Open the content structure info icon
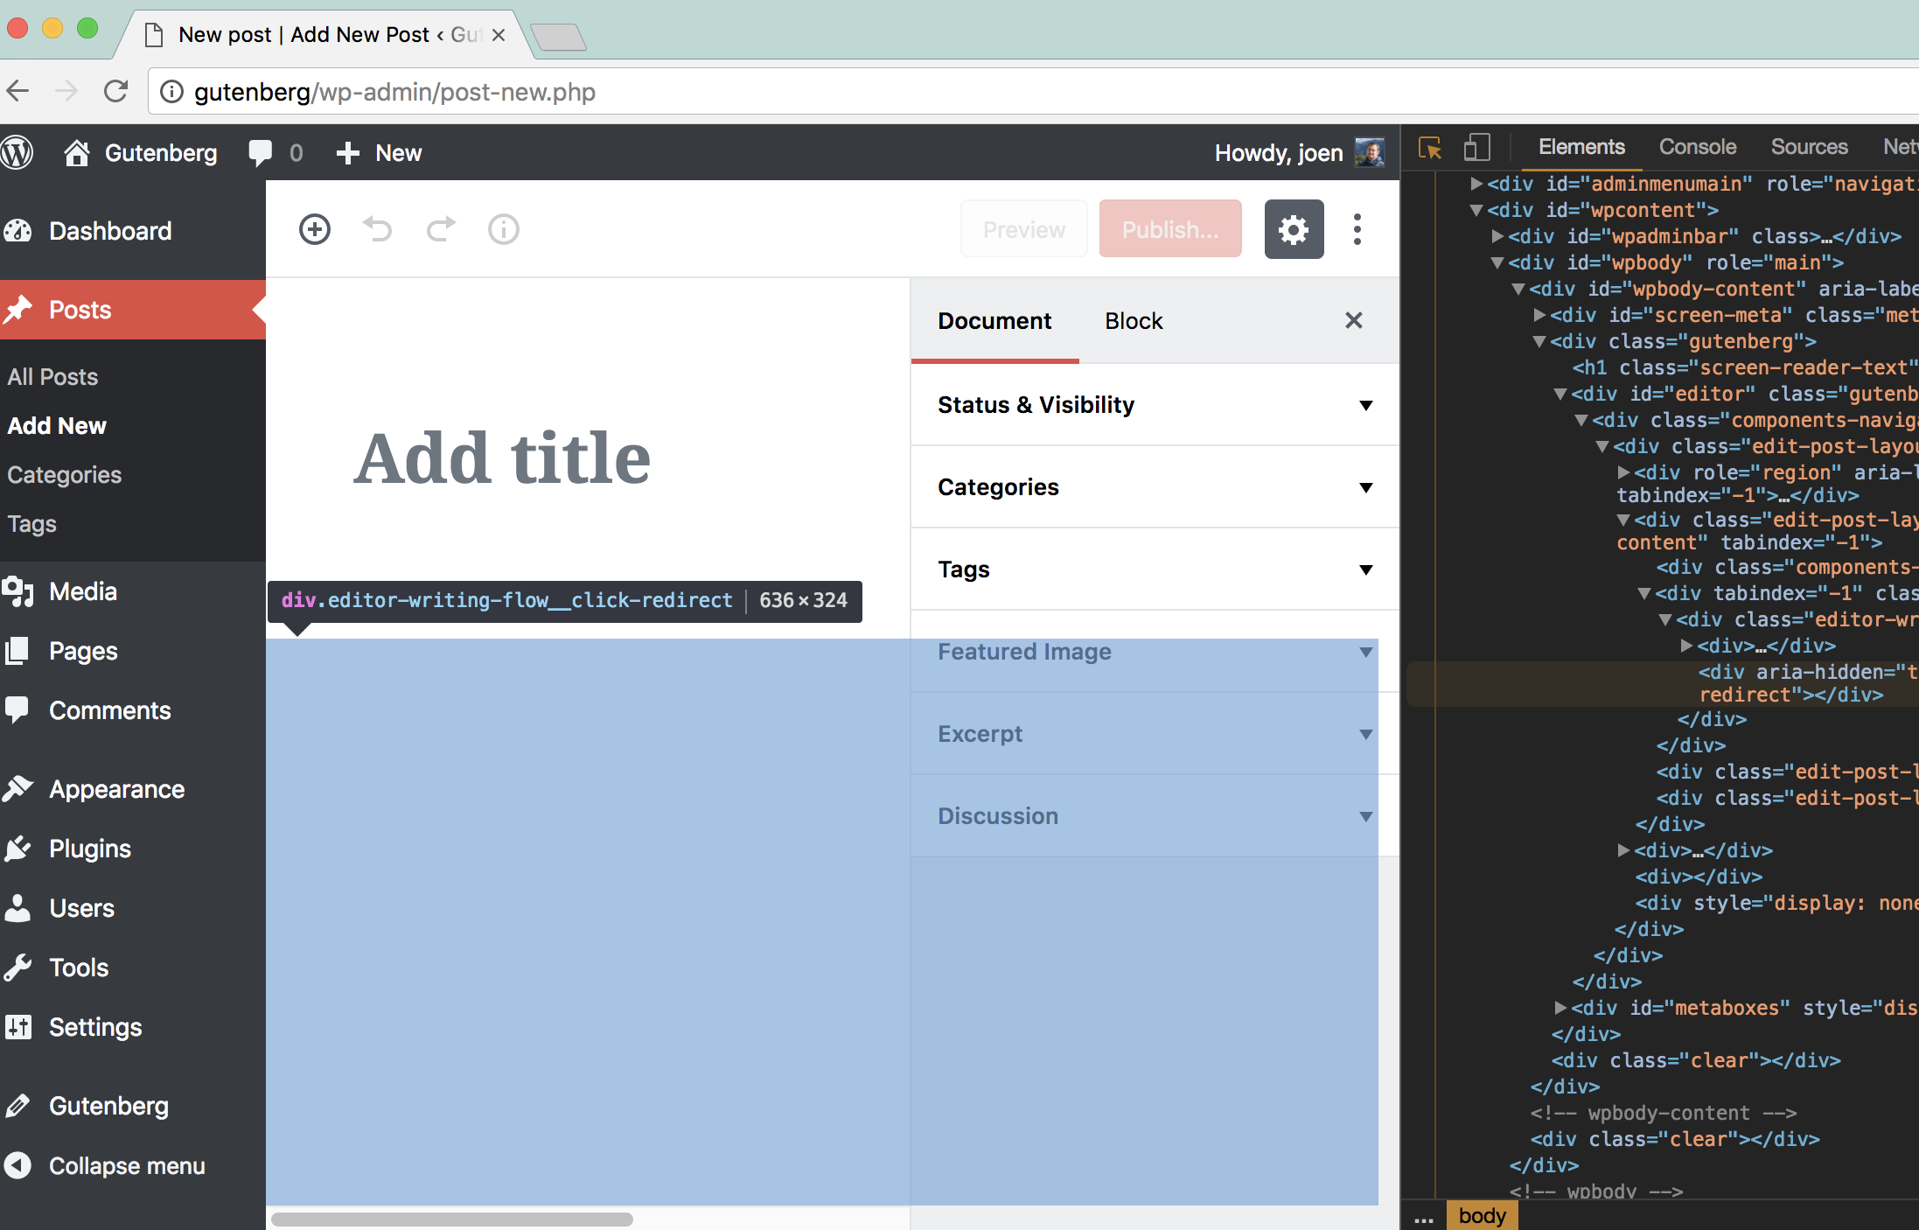 pos(503,229)
